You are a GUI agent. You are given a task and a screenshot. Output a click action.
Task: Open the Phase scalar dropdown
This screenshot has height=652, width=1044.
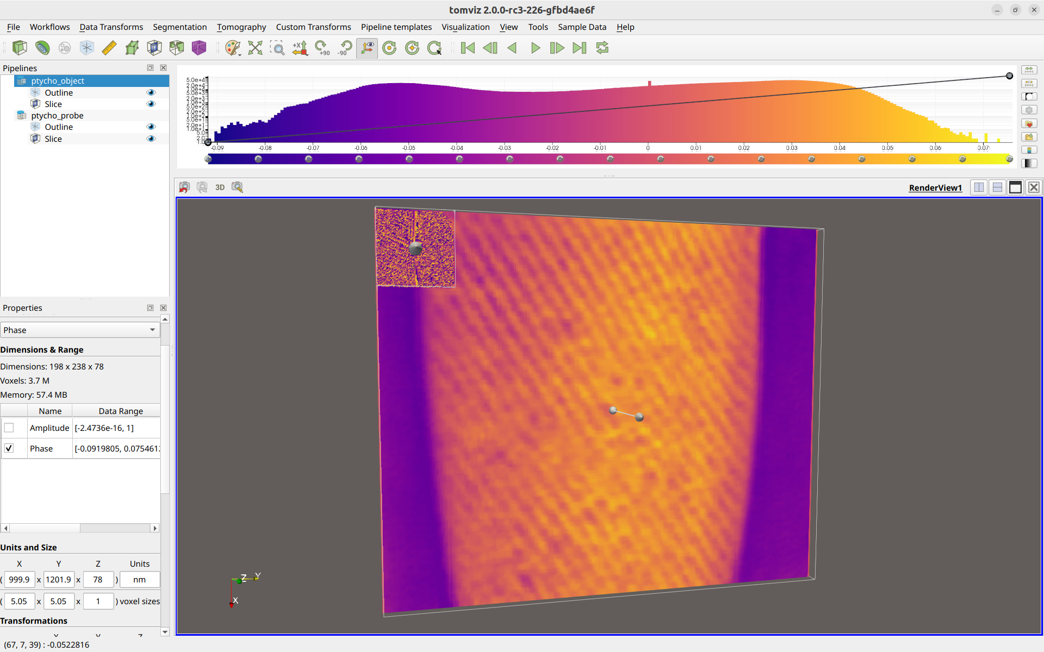pyautogui.click(x=80, y=330)
